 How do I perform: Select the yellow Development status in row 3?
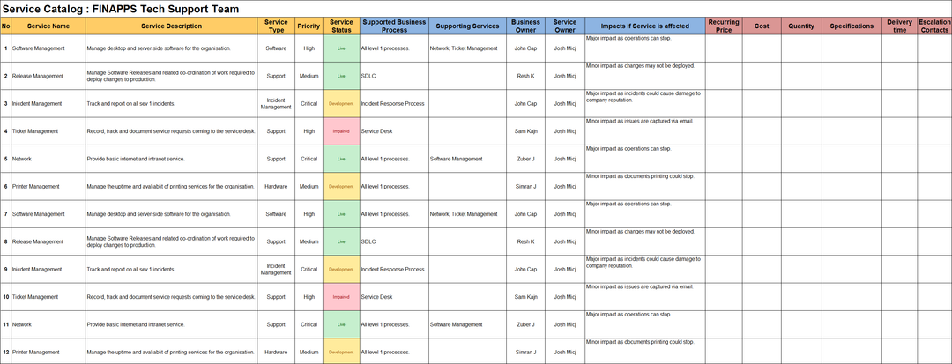341,104
